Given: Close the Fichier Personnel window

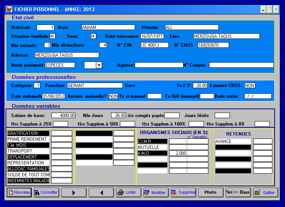Looking at the screenshot, I should click(x=276, y=9).
